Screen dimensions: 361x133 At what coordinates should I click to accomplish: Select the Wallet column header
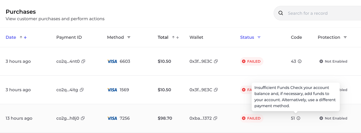[196, 37]
